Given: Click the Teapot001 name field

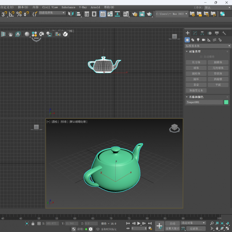Looking at the screenshot, I should [x=204, y=102].
